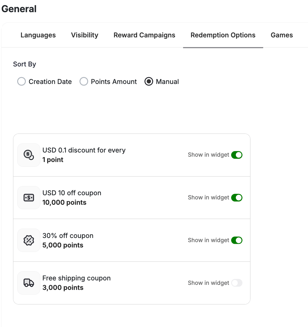Click the dollar bill icon for USD 10 coupon

tap(29, 198)
